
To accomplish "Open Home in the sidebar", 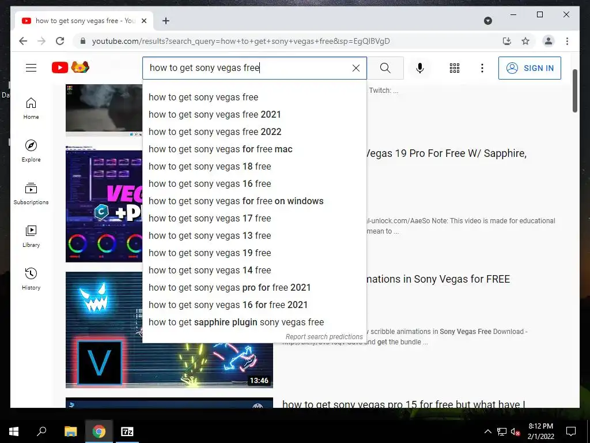I will (31, 108).
